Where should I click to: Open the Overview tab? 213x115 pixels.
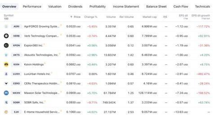(x=9, y=6)
